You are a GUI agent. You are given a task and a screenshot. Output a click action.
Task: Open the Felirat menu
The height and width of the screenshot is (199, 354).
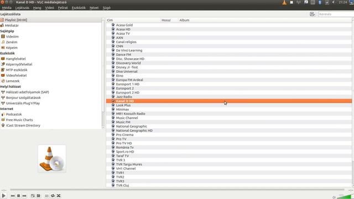63,8
